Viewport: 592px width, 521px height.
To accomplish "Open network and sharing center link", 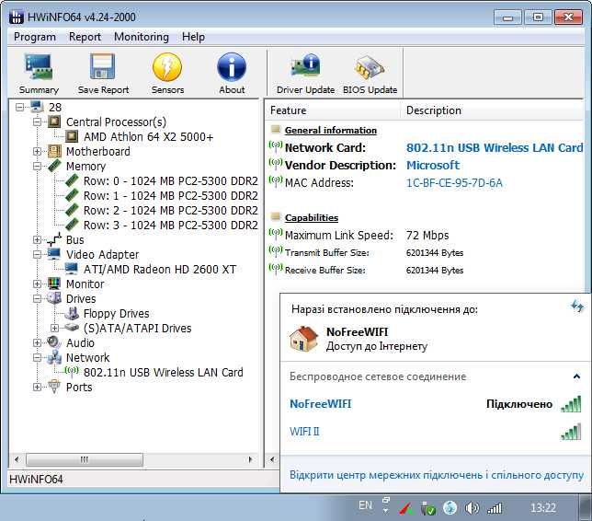I will pyautogui.click(x=437, y=475).
